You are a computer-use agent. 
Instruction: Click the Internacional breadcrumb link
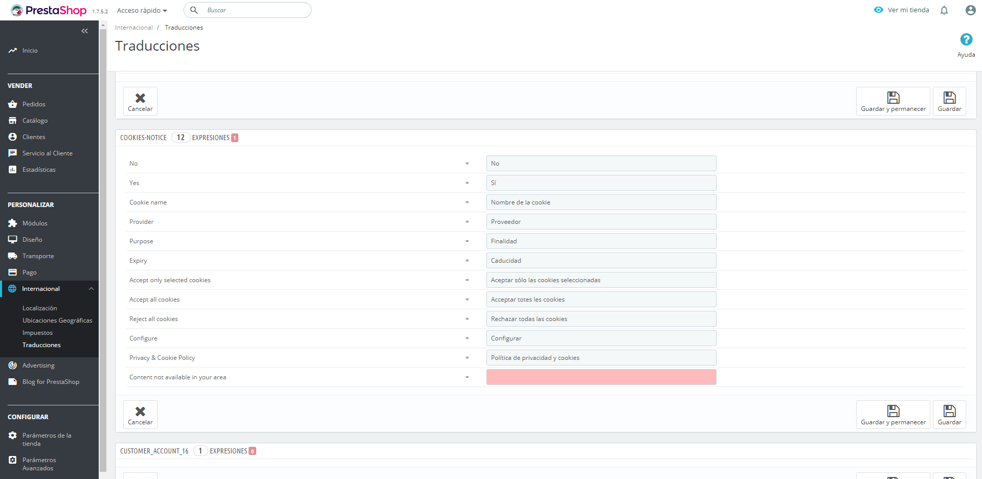point(133,28)
